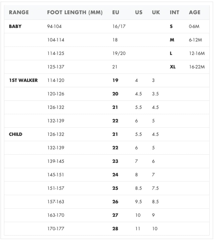The image size is (216, 242).
Task: Select the AGE column header
Action: [x=195, y=12]
